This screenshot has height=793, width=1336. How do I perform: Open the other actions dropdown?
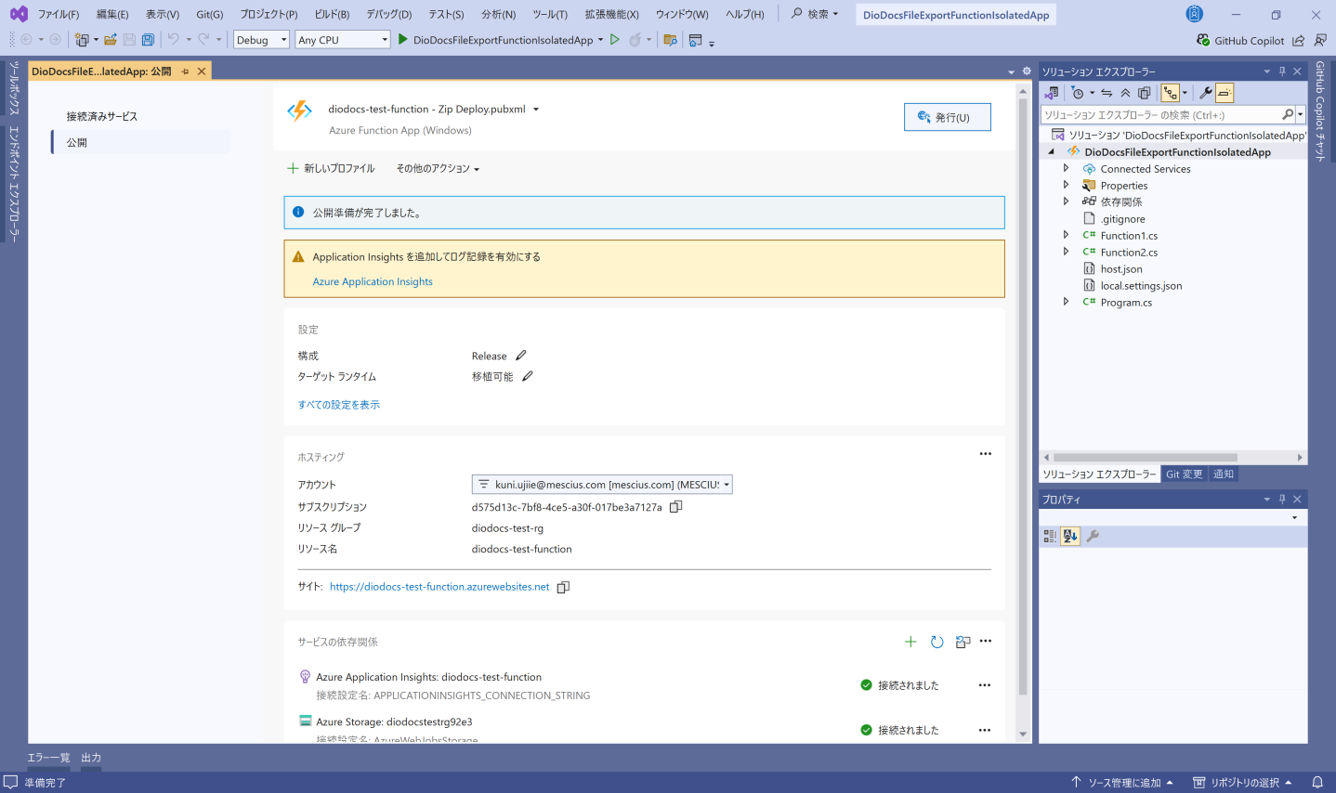click(x=438, y=169)
